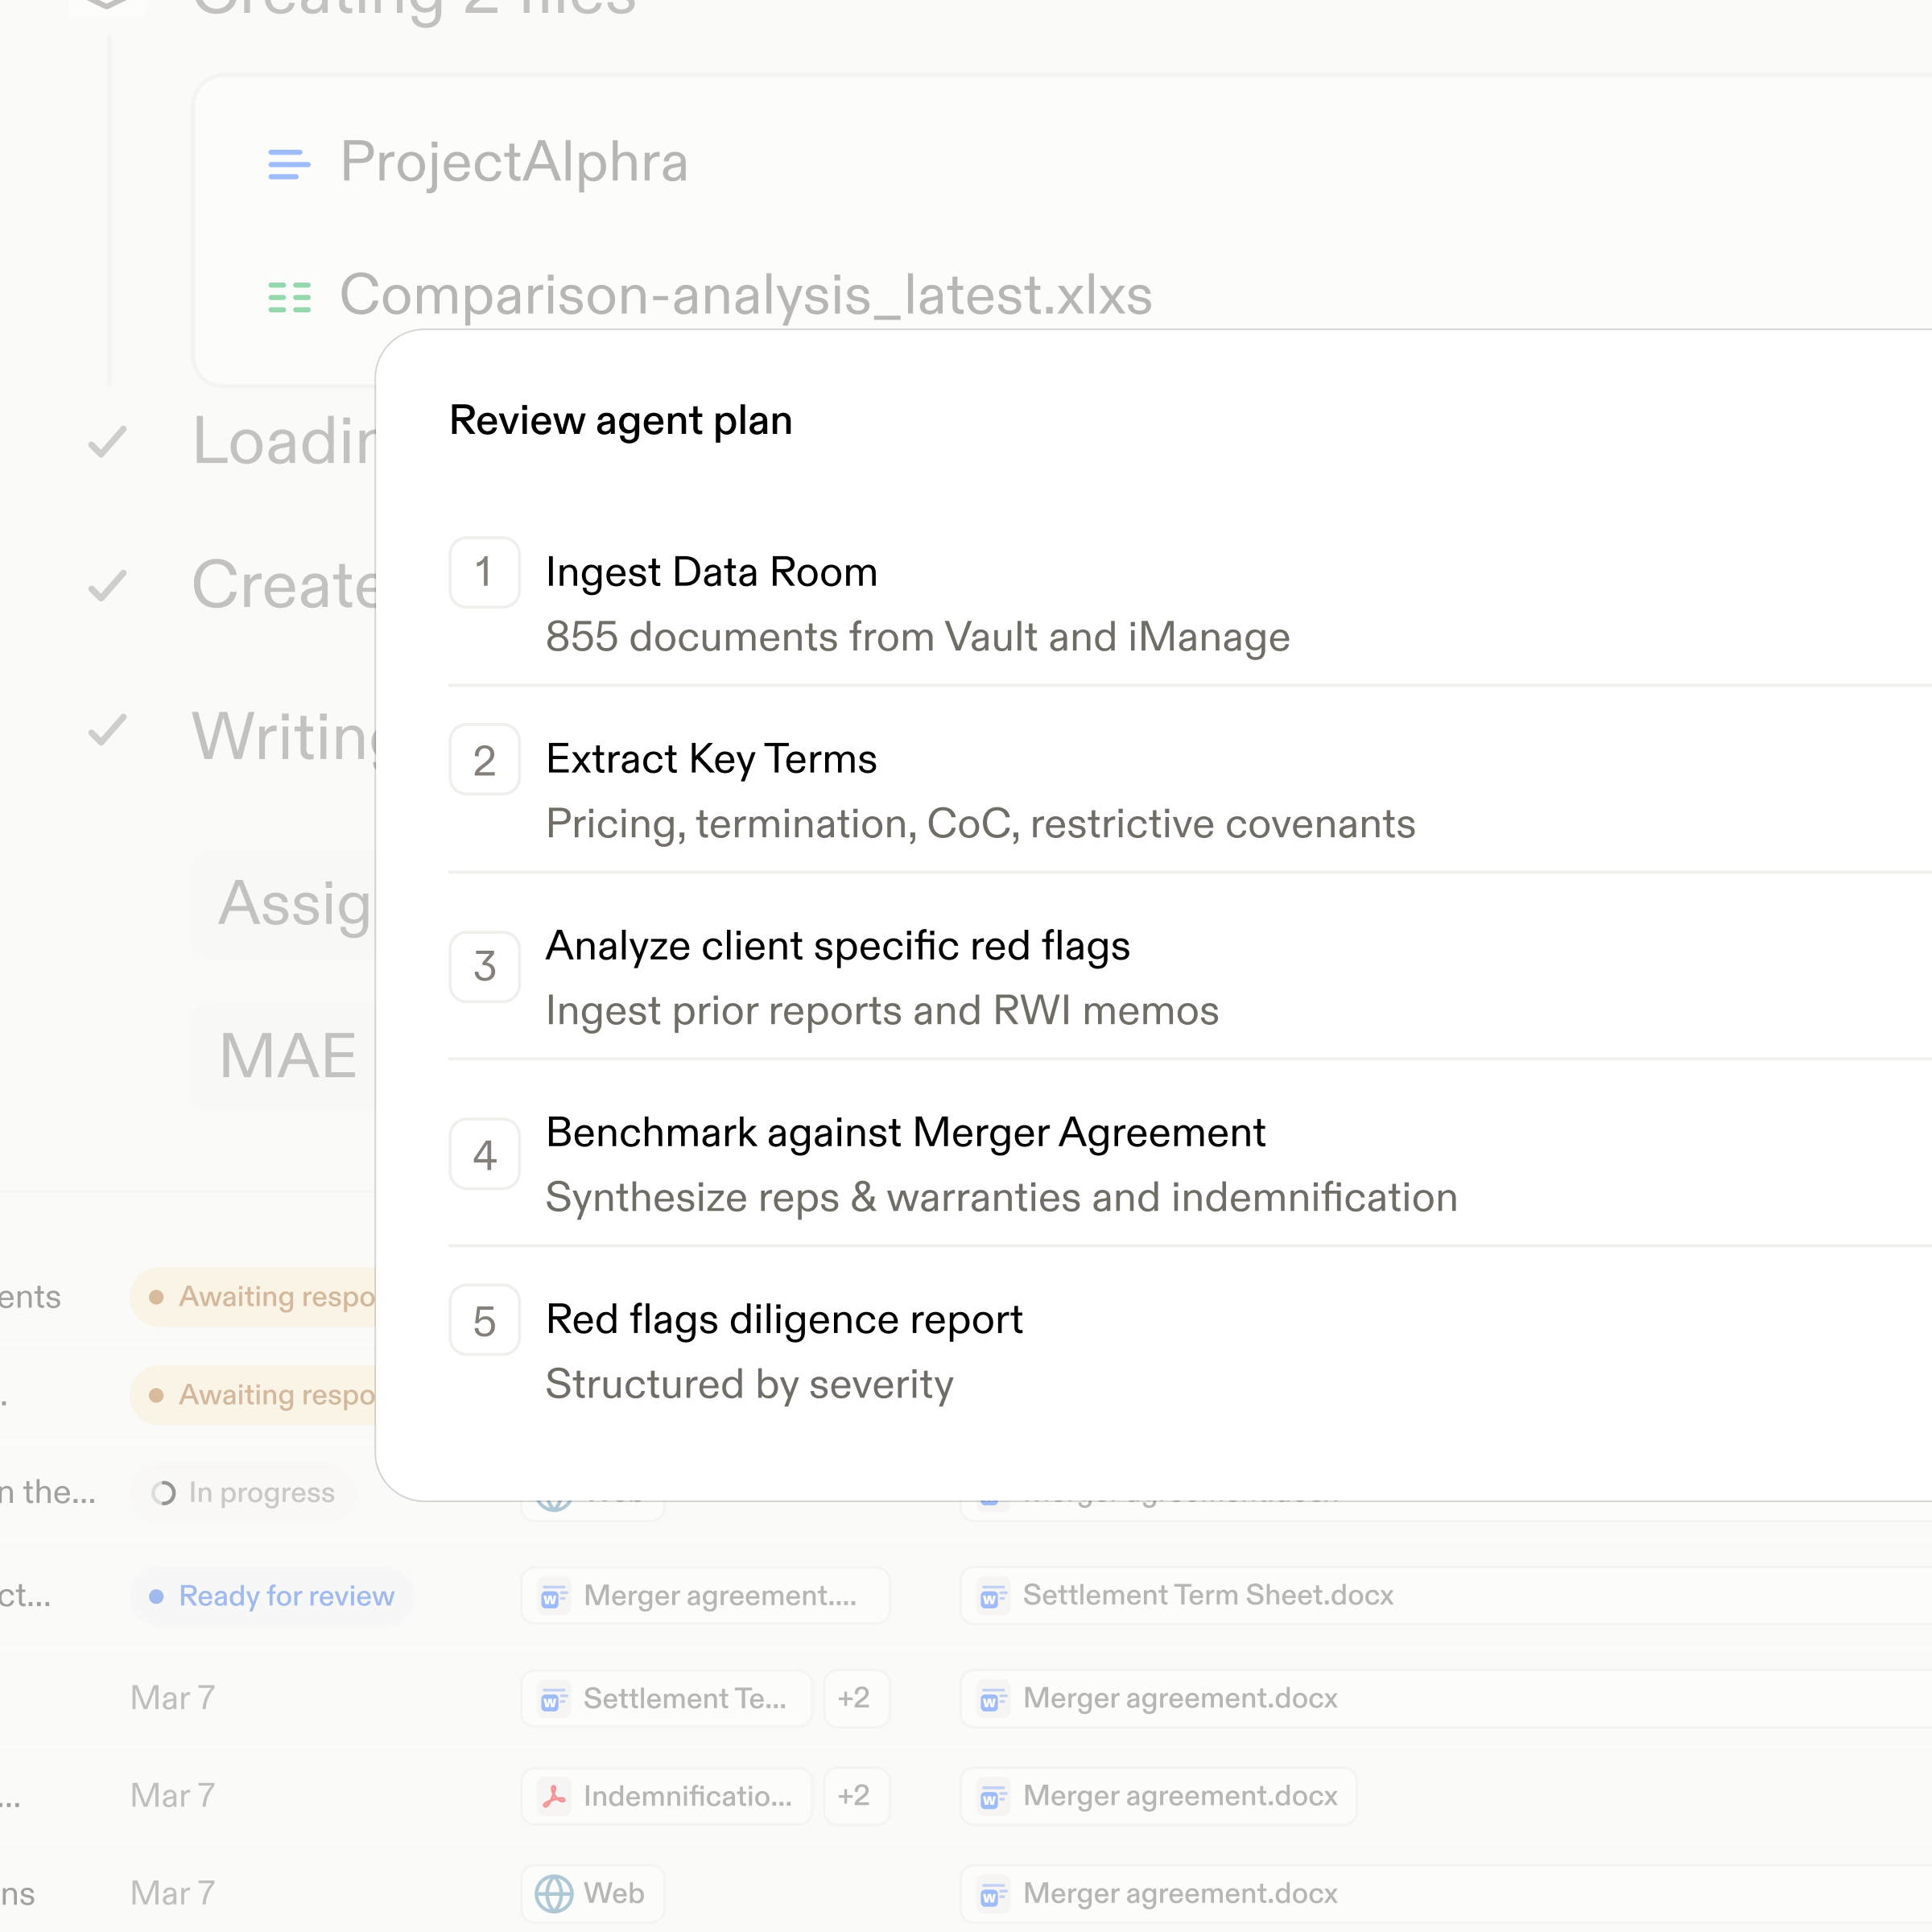Click the Word icon of Merger agreement.docx in the Indemnificatio row
This screenshot has width=1932, height=1932.
point(993,1796)
